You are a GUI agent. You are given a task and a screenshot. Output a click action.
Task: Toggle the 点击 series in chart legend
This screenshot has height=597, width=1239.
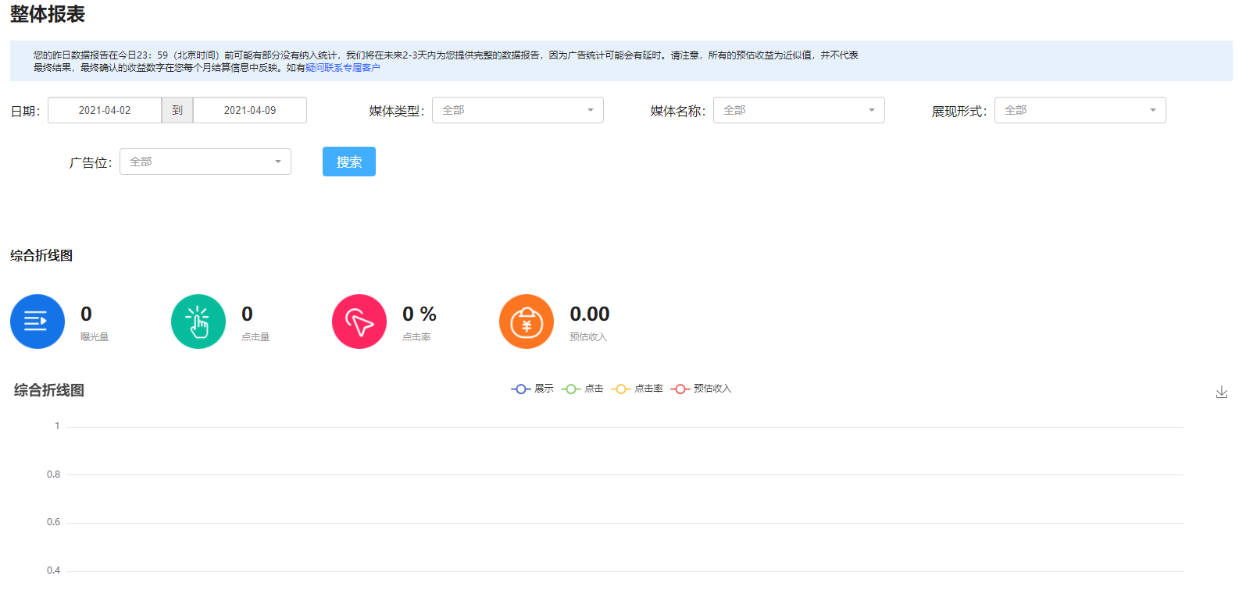pos(583,389)
